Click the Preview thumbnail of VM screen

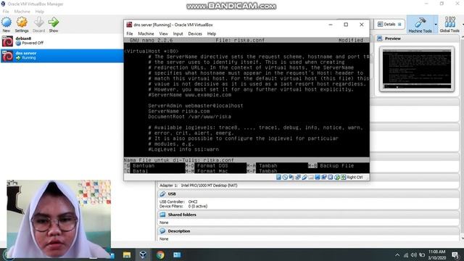pyautogui.click(x=417, y=70)
